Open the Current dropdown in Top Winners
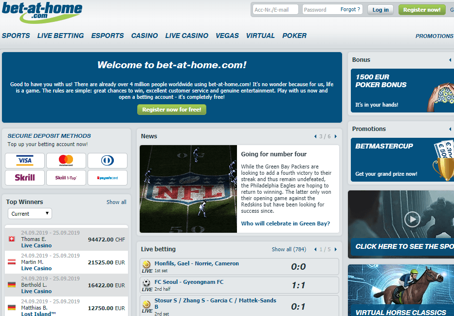This screenshot has height=316, width=454. 30,213
